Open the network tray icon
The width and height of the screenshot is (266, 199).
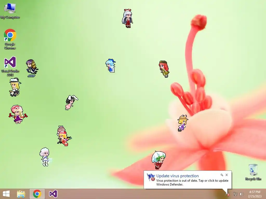point(235,194)
